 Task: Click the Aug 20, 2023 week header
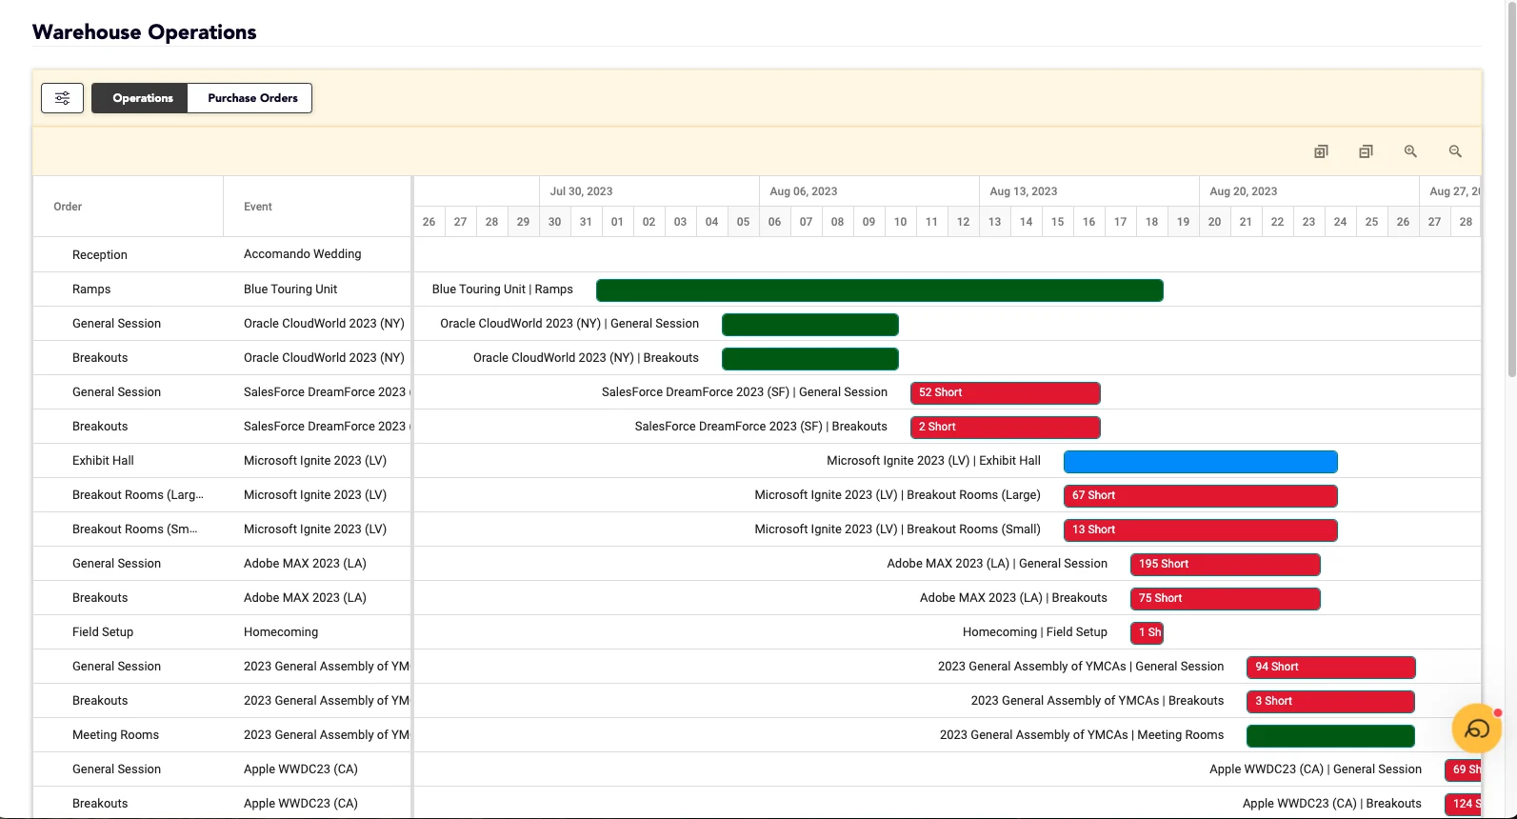tap(1309, 191)
